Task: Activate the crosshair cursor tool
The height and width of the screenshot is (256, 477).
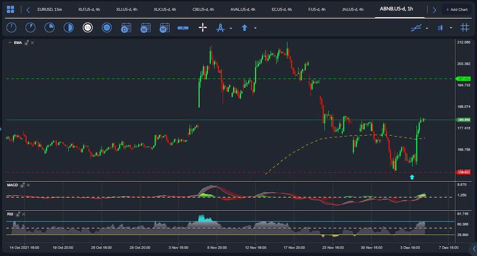Action: pos(202,28)
